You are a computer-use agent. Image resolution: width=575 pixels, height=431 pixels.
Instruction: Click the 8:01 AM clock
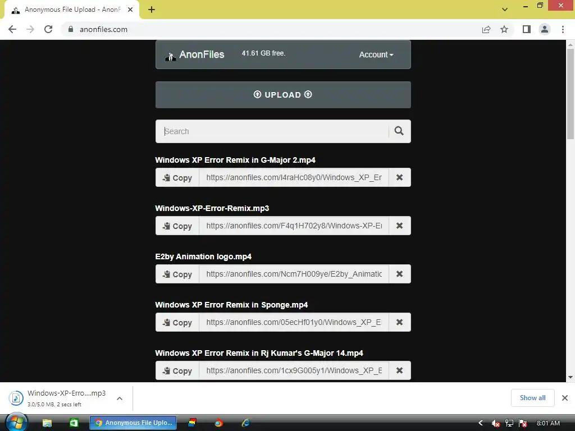[548, 423]
